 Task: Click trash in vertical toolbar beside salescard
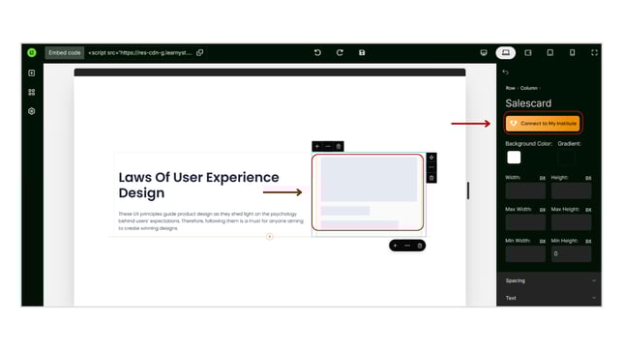coord(431,178)
